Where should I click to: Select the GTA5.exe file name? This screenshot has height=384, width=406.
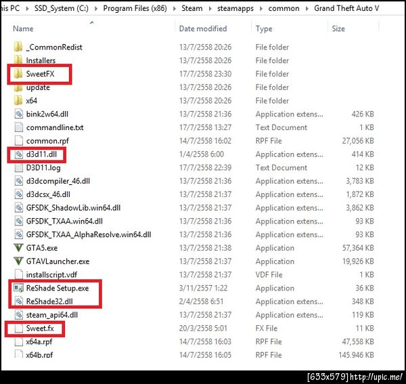(x=42, y=248)
